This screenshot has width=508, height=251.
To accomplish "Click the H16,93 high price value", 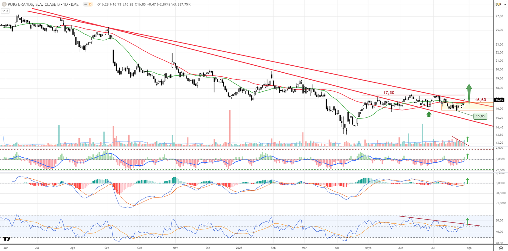I will [x=116, y=4].
